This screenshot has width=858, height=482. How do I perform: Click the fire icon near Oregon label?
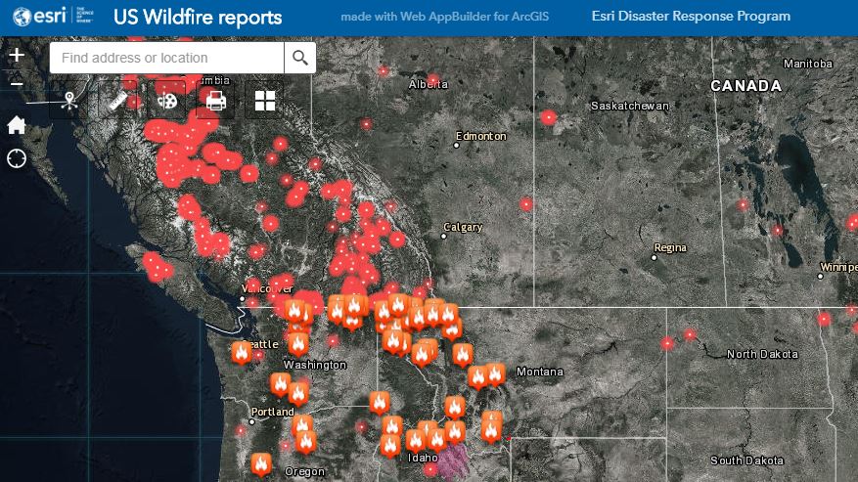(261, 463)
